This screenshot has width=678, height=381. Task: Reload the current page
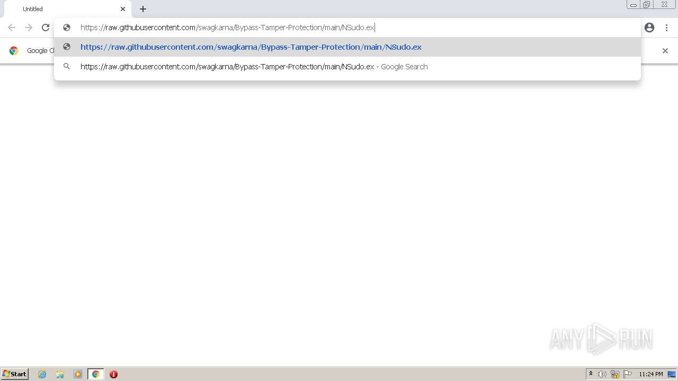(x=46, y=28)
